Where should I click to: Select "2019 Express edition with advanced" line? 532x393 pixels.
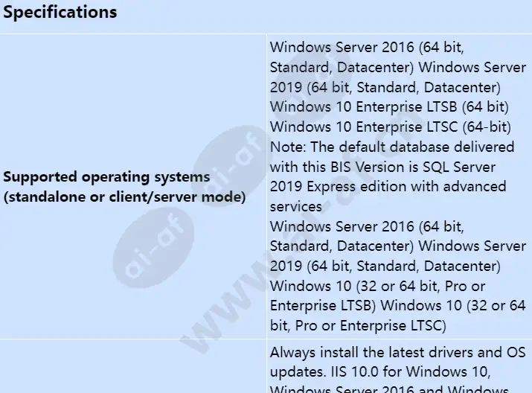388,186
